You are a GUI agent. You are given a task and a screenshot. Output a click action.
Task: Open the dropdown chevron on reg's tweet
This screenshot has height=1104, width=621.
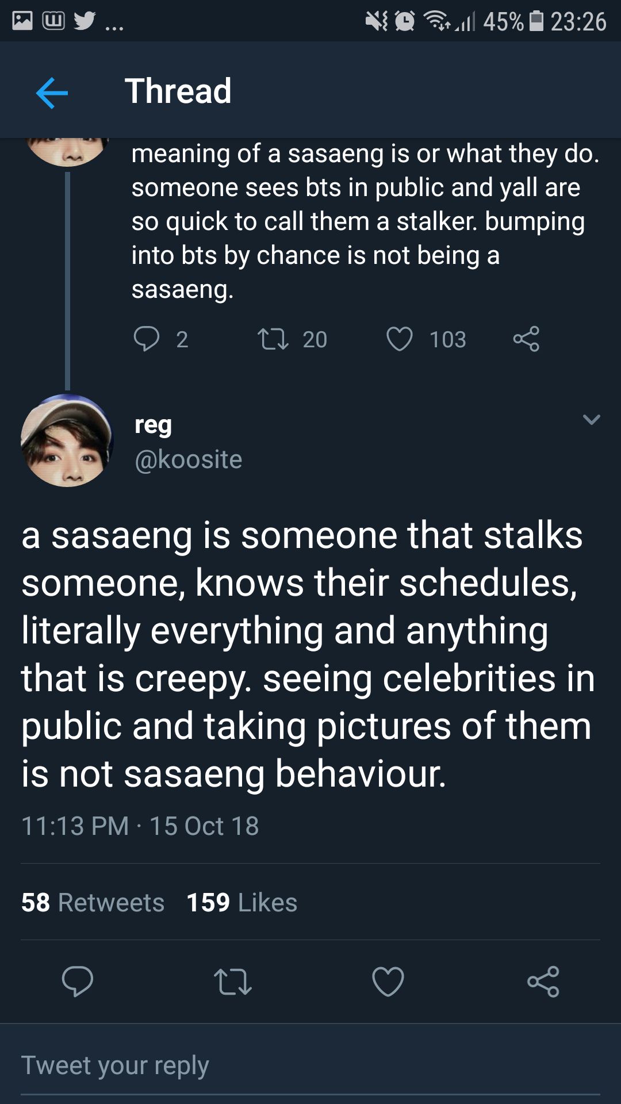pos(591,420)
